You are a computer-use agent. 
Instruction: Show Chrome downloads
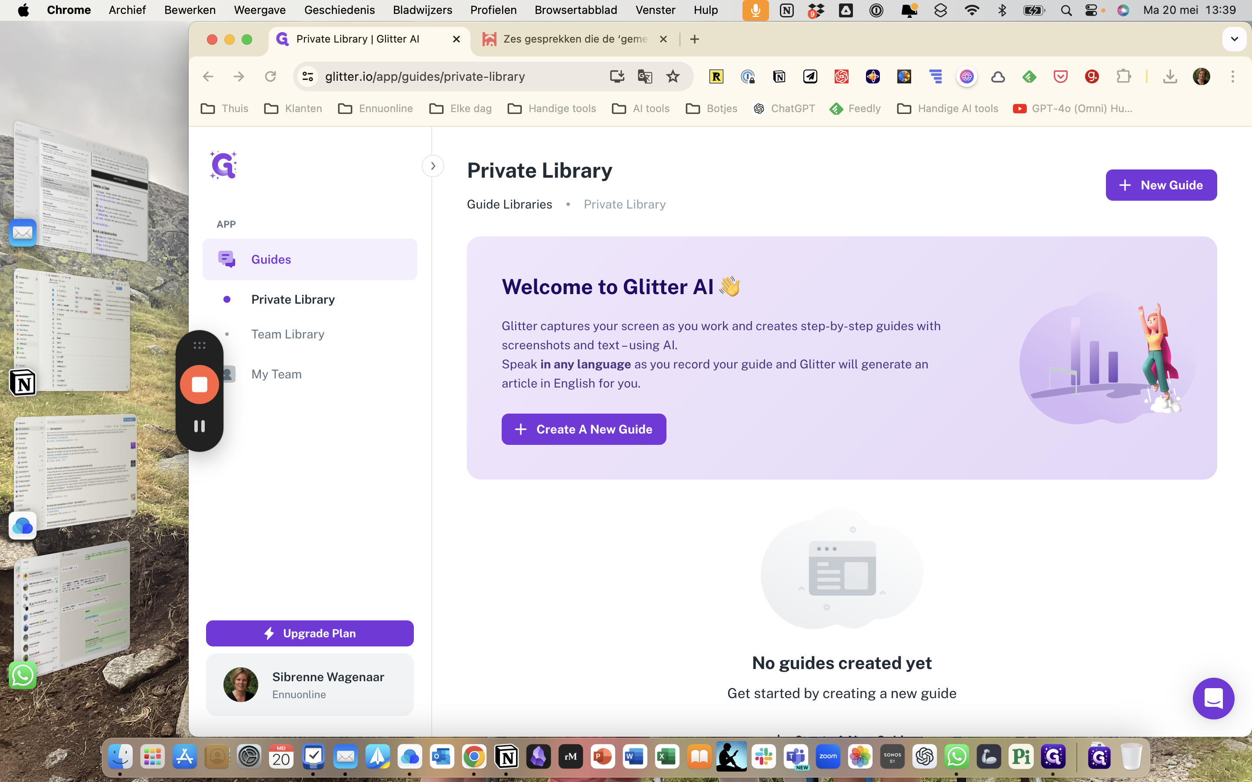(x=1170, y=76)
